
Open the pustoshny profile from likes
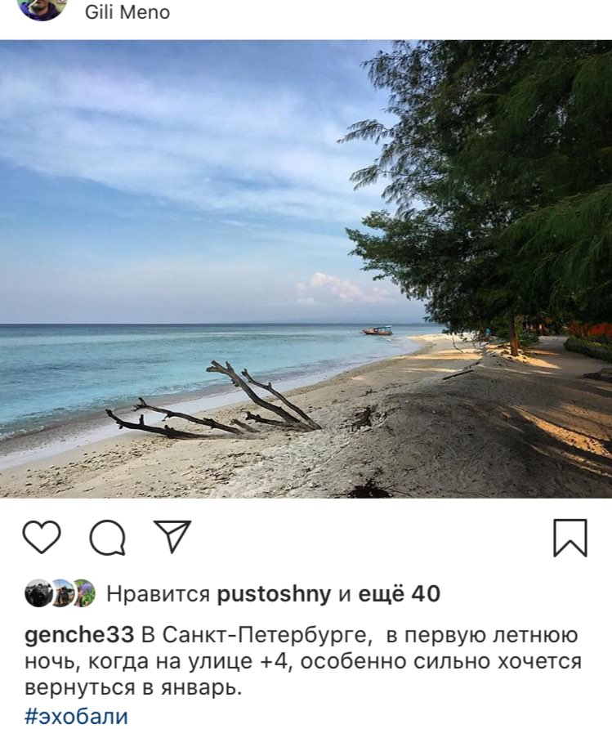275,593
